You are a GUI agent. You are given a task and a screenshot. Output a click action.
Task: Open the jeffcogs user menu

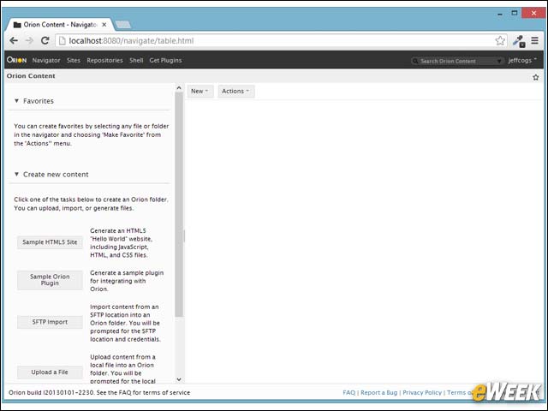522,61
